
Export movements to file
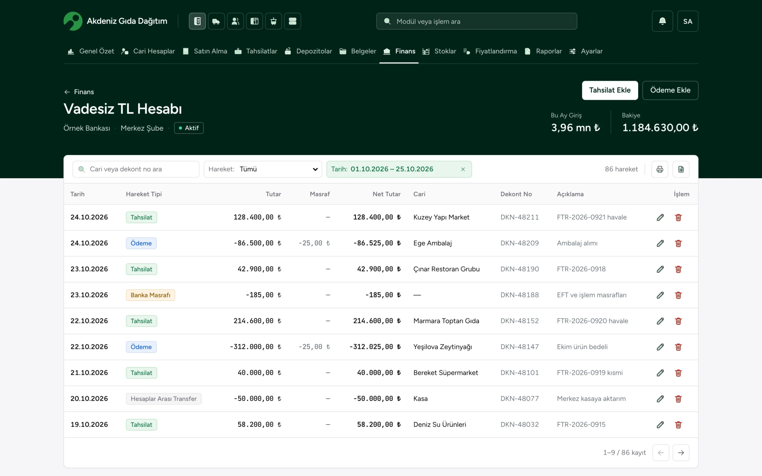(681, 169)
